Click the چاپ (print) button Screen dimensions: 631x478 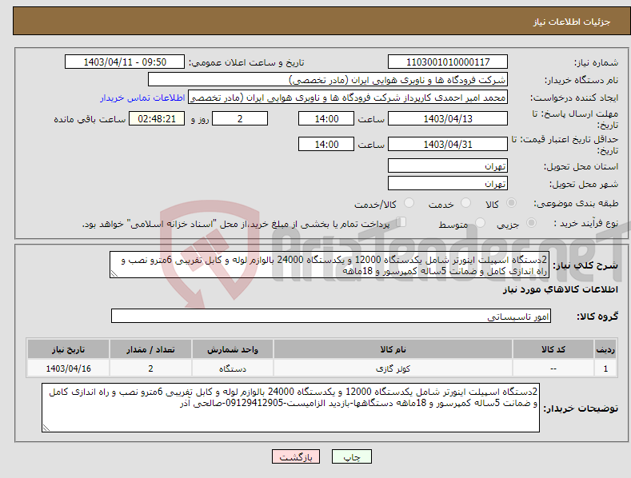(x=351, y=456)
